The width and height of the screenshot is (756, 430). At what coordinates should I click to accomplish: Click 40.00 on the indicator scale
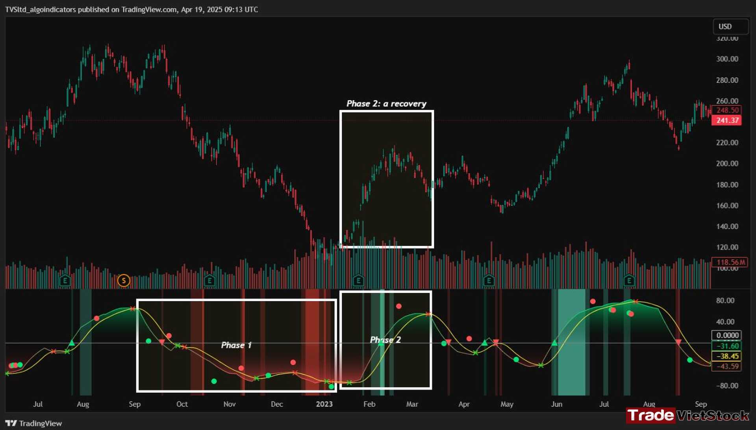[725, 321]
